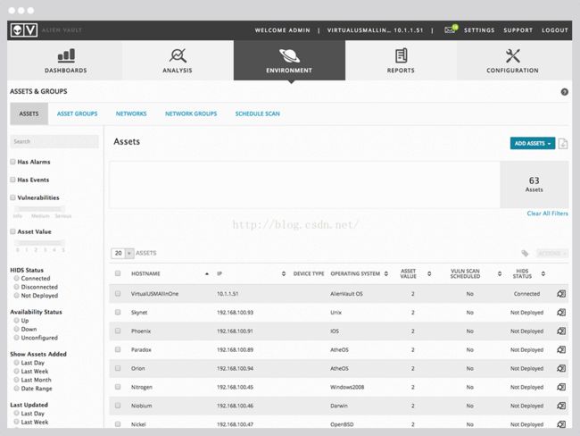Screen dimensions: 580x436
Task: Open the mail notifications envelope icon
Action: (x=450, y=29)
